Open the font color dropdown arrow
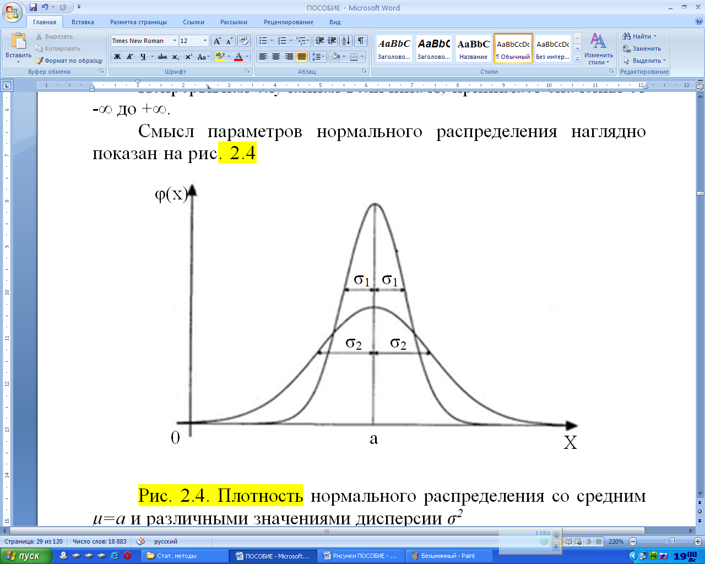Viewport: 705px width, 564px height. point(247,56)
